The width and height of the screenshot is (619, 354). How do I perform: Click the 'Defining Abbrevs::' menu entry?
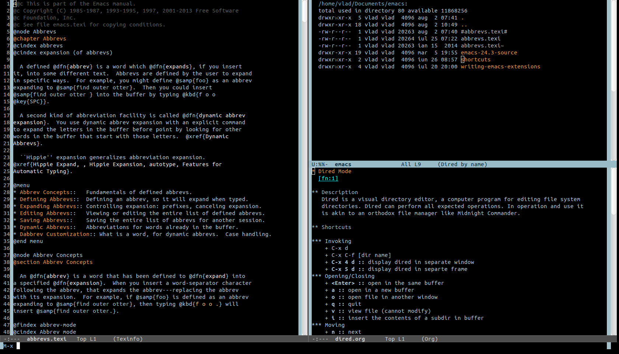49,199
